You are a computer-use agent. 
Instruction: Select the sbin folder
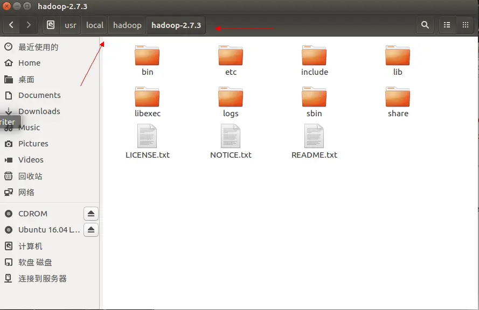pos(314,102)
